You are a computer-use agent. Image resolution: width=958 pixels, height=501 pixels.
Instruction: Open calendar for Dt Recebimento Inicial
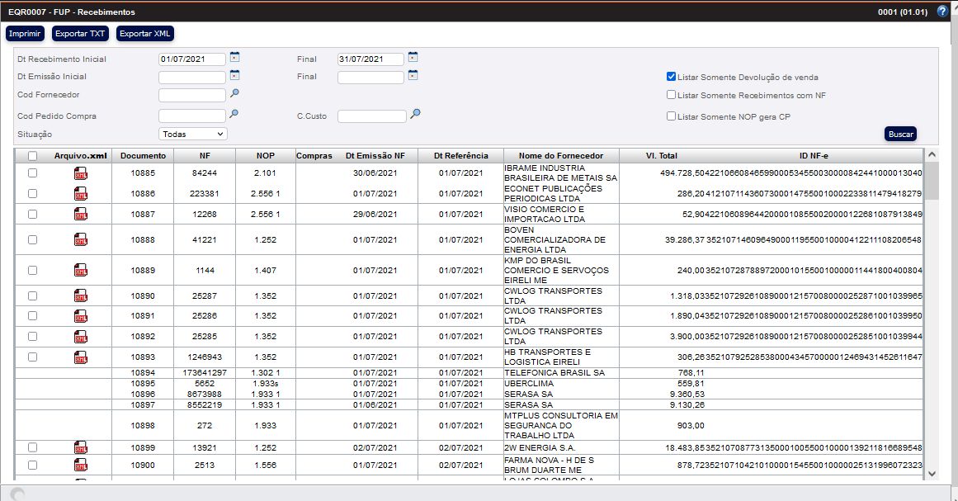coord(234,58)
